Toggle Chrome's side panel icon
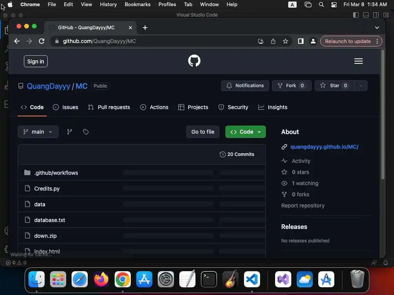 click(x=301, y=41)
